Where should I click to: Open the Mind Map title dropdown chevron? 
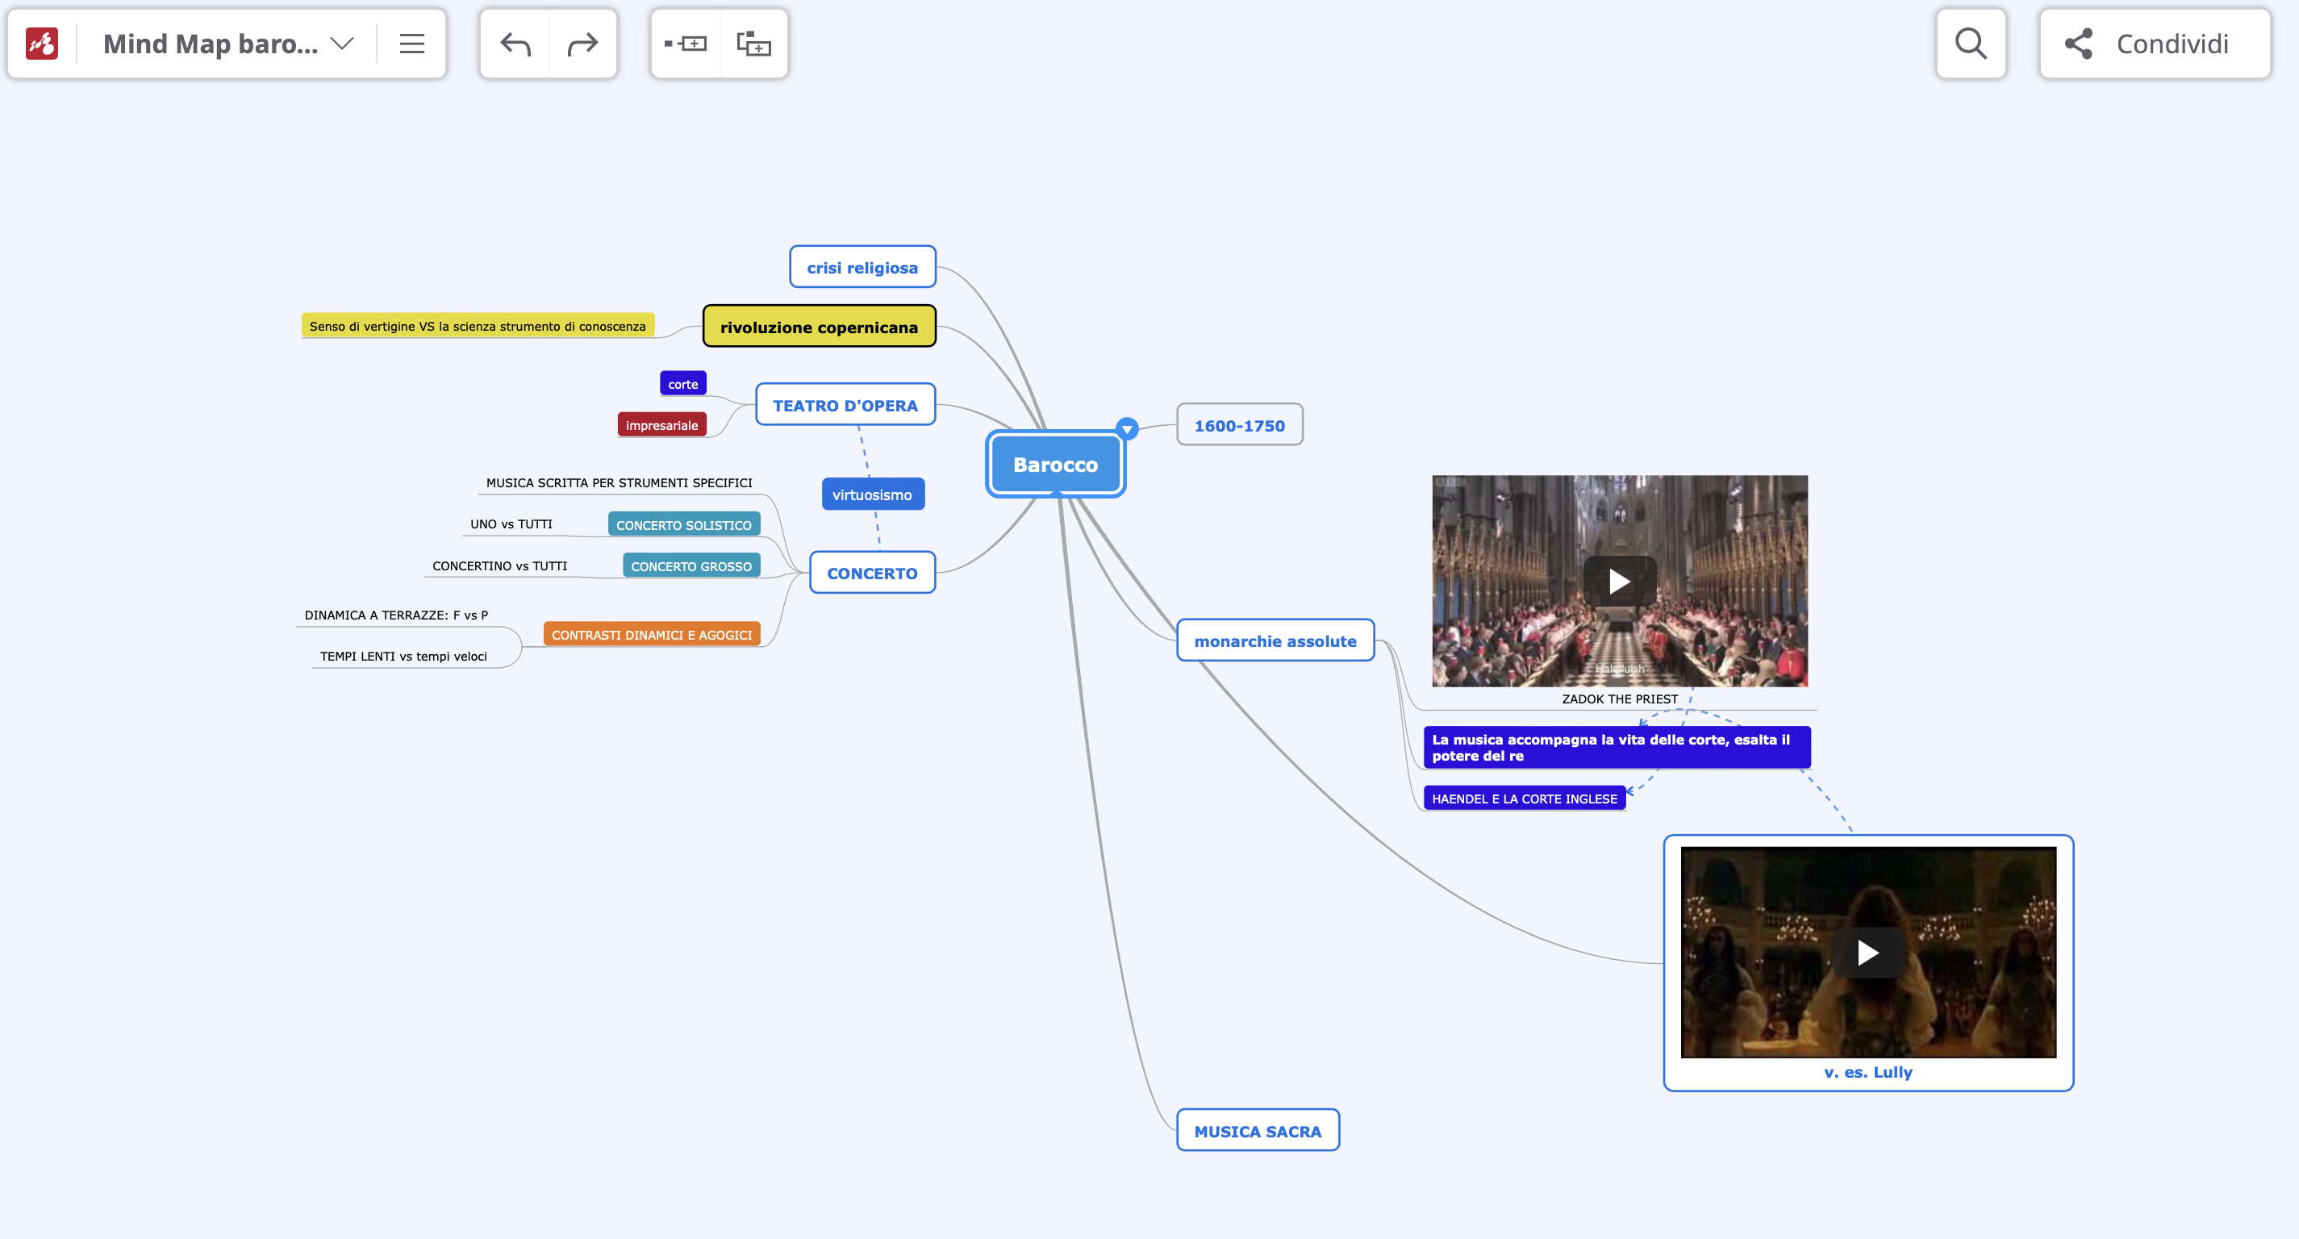342,44
